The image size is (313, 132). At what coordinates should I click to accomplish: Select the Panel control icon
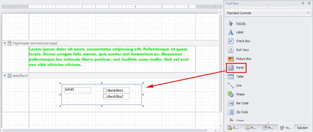[231, 68]
